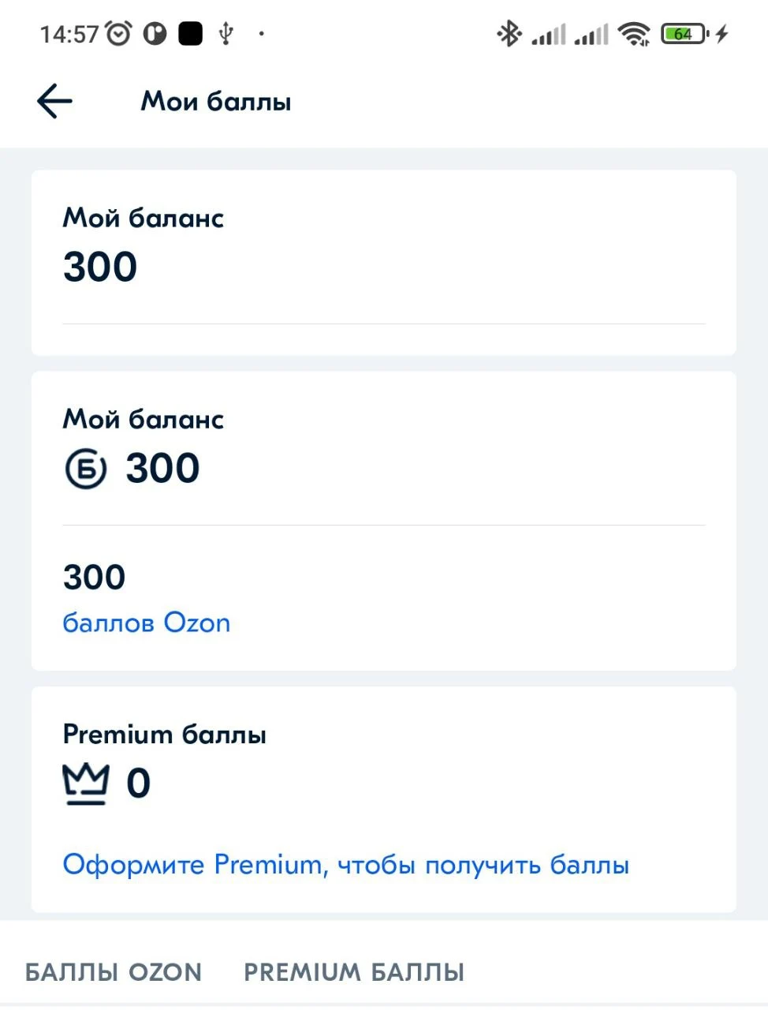This screenshot has width=768, height=1010.
Task: Tap the USB connection status icon
Action: pyautogui.click(x=226, y=33)
